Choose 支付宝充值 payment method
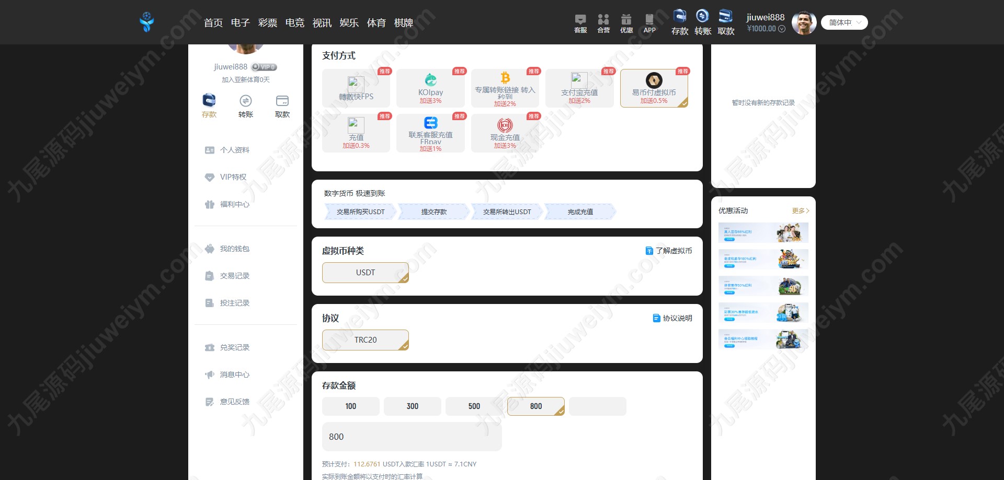This screenshot has width=1004, height=480. pyautogui.click(x=579, y=88)
